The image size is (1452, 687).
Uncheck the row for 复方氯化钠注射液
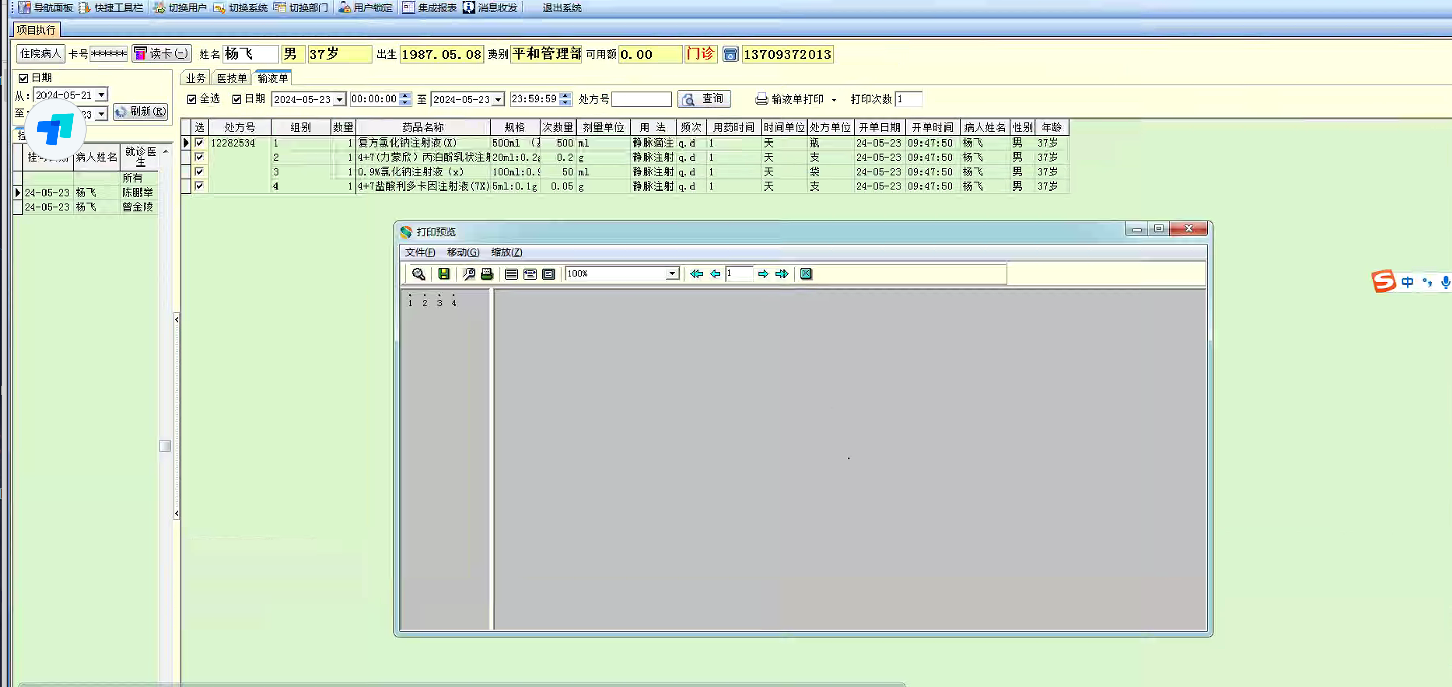point(199,143)
